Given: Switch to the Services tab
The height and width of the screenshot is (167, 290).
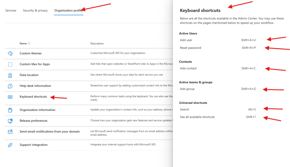Looking at the screenshot, I should tap(11, 10).
